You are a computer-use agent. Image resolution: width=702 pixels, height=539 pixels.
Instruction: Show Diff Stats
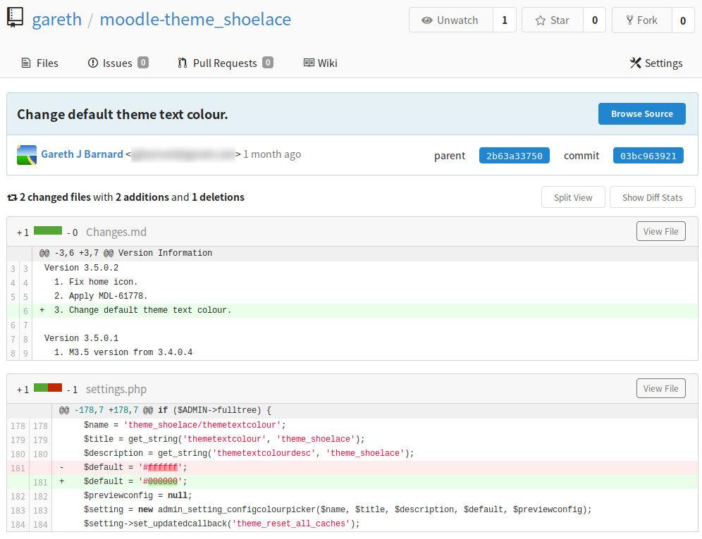tap(652, 197)
